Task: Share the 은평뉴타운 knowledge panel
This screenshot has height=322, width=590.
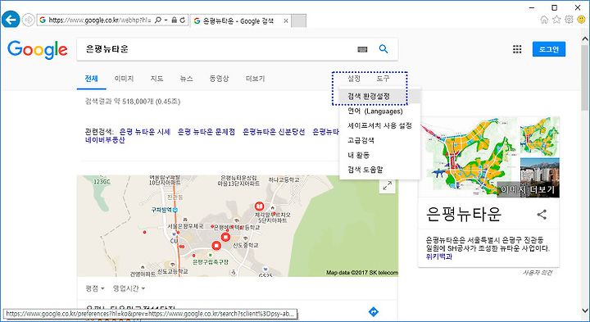Action: point(542,215)
